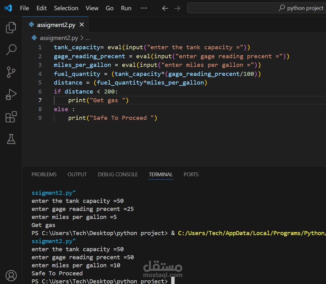Open the Search view in activity bar

[x=11, y=50]
